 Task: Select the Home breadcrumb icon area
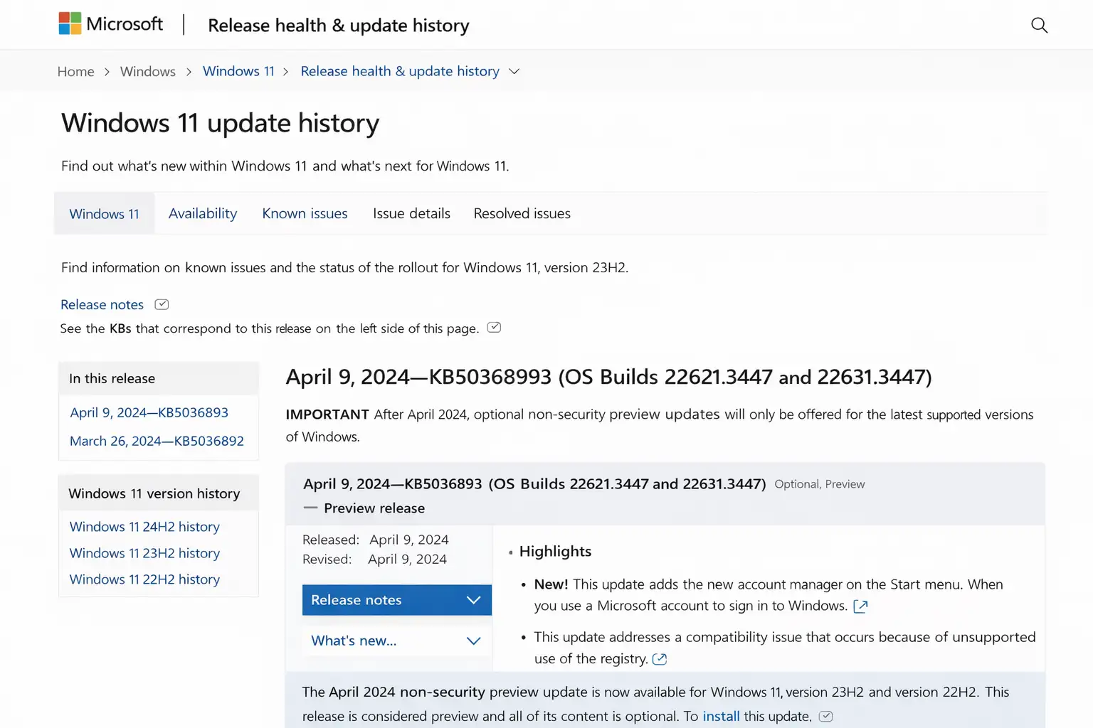(x=75, y=71)
